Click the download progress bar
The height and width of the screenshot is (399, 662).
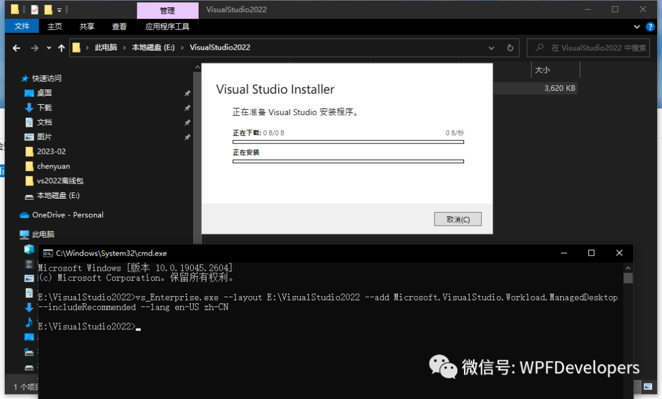click(348, 142)
